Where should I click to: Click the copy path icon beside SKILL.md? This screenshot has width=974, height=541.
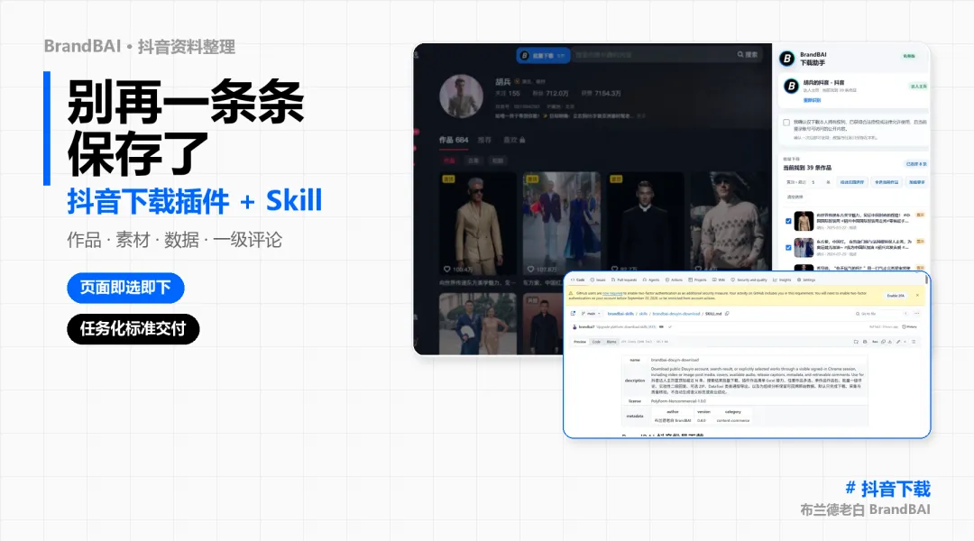click(727, 314)
